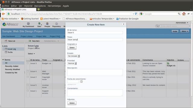Click the Alfresco logo
The width and height of the screenshot is (193, 108).
click(x=10, y=24)
